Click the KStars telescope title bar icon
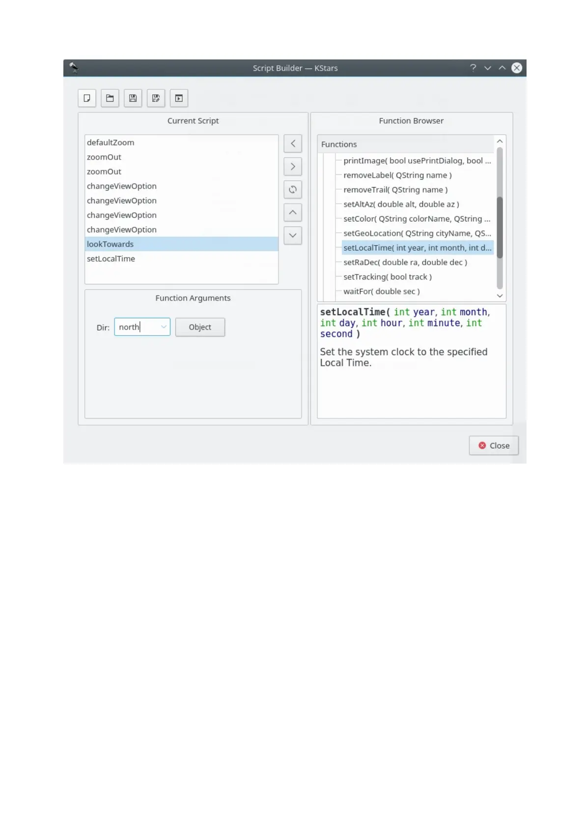The image size is (585, 827). [x=74, y=68]
